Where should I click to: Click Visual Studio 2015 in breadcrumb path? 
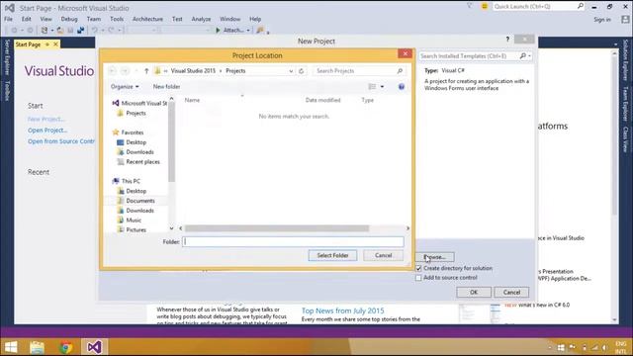[x=193, y=71]
